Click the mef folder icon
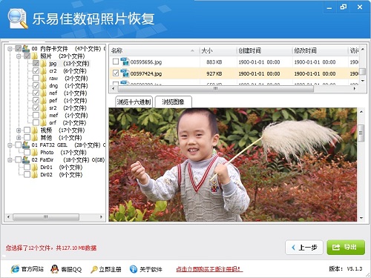The width and height of the screenshot is (371, 278). point(44,116)
